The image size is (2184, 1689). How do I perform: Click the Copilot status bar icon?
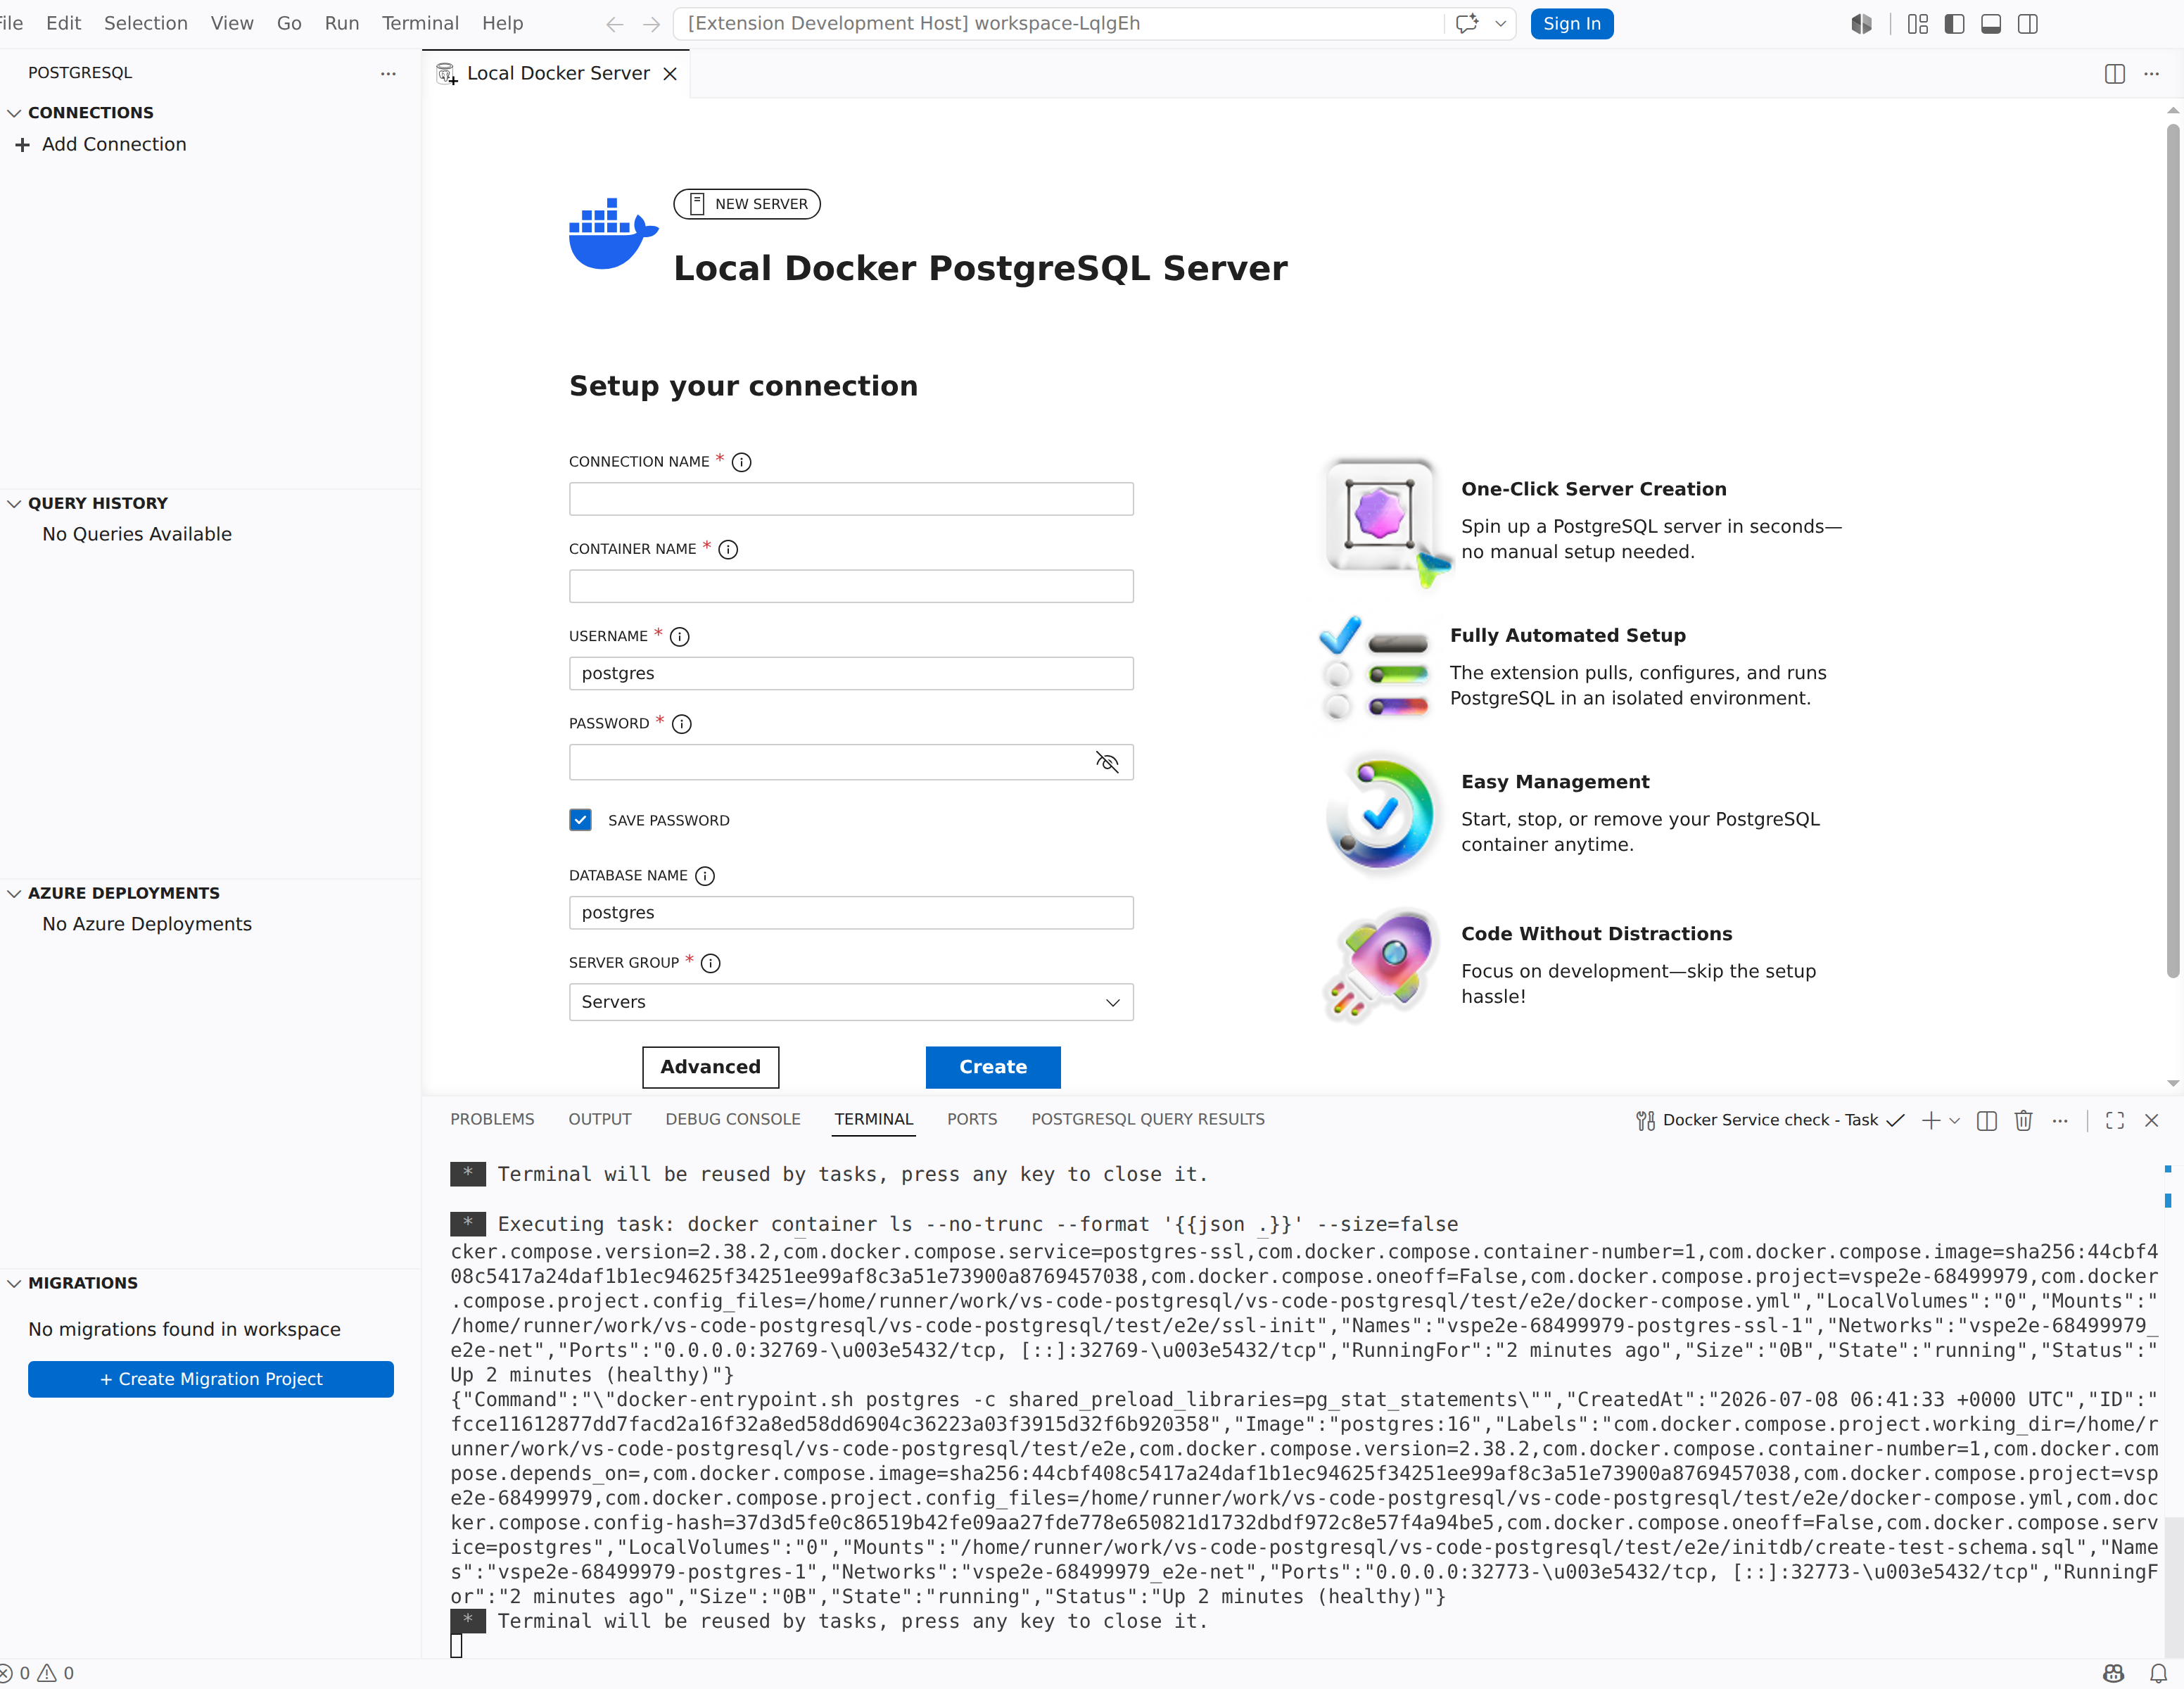pyautogui.click(x=2113, y=1673)
